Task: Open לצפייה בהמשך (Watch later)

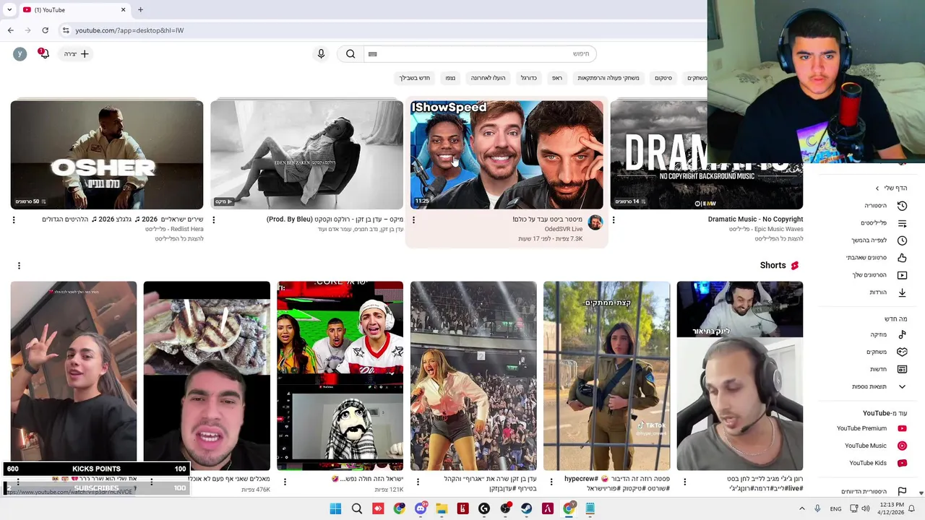Action: [880, 240]
